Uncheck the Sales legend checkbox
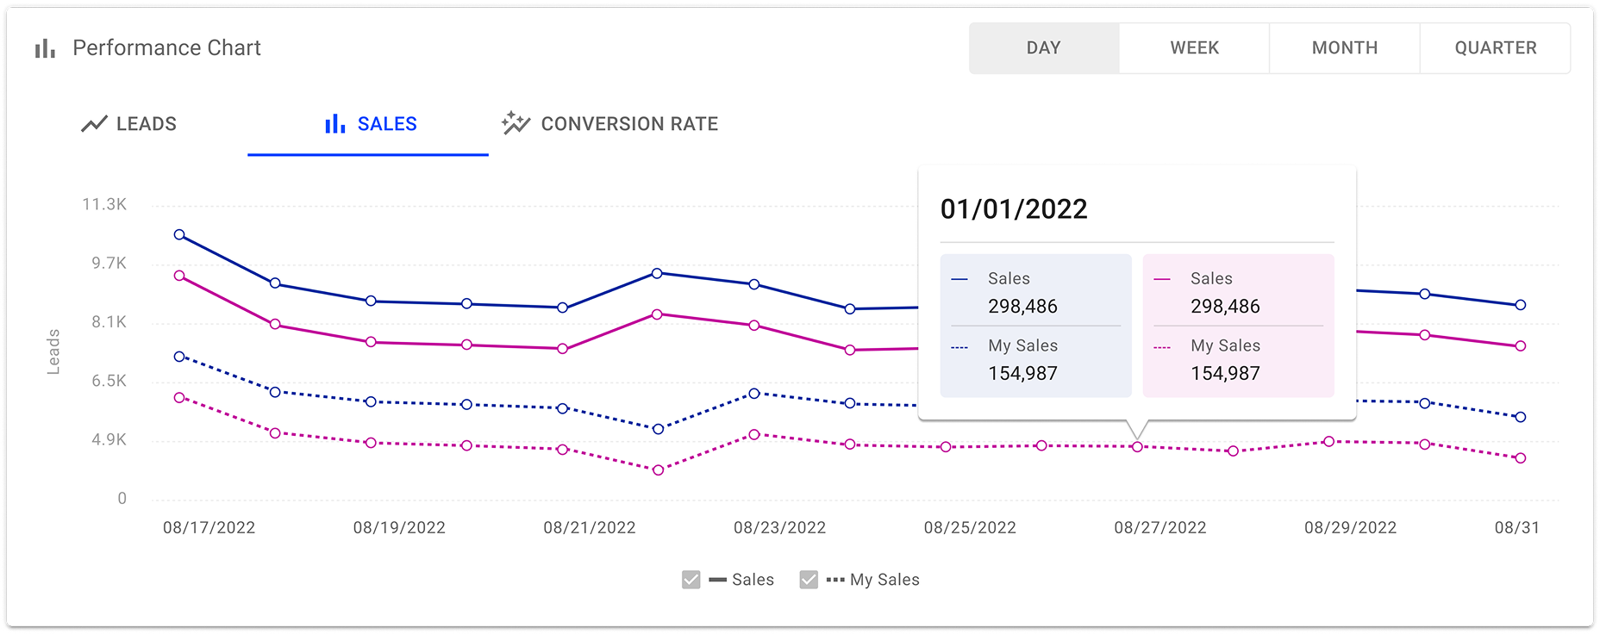Viewport: 1600px width, 634px height. pos(691,580)
